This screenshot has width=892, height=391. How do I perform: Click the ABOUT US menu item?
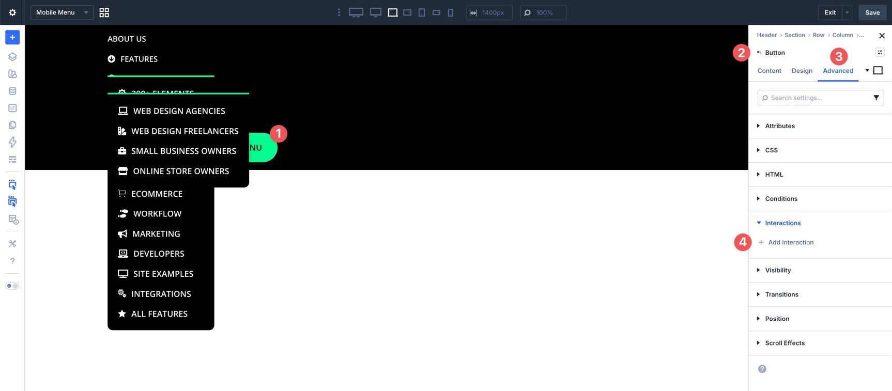[x=127, y=39]
